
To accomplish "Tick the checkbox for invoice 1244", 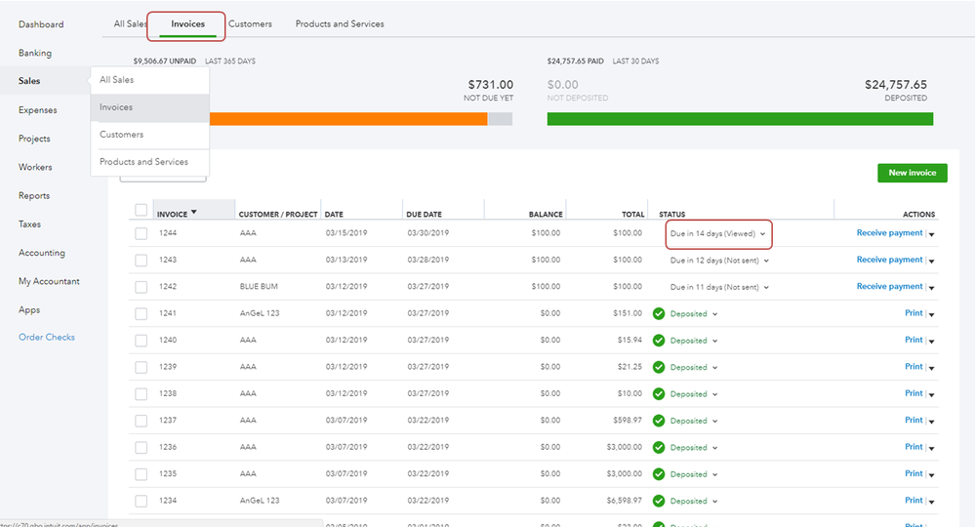I will tap(142, 233).
